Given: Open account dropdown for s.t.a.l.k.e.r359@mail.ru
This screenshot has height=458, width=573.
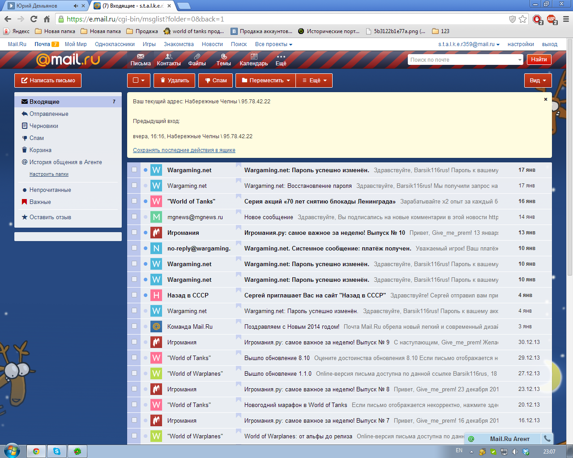Looking at the screenshot, I should [469, 44].
